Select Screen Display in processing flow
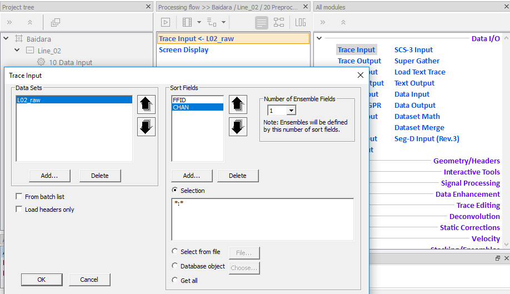The width and height of the screenshot is (510, 294). pyautogui.click(x=183, y=50)
